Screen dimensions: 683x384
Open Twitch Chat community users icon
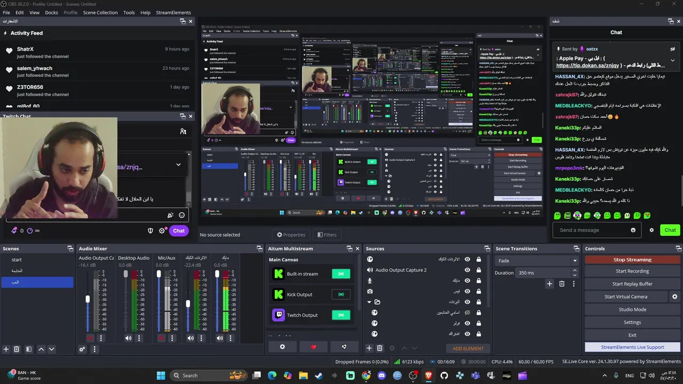pyautogui.click(x=183, y=131)
